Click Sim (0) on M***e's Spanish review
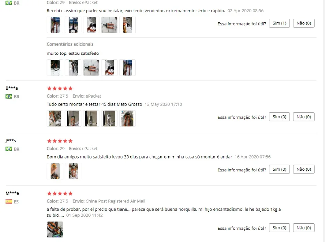This screenshot has height=242, width=325. tap(279, 228)
